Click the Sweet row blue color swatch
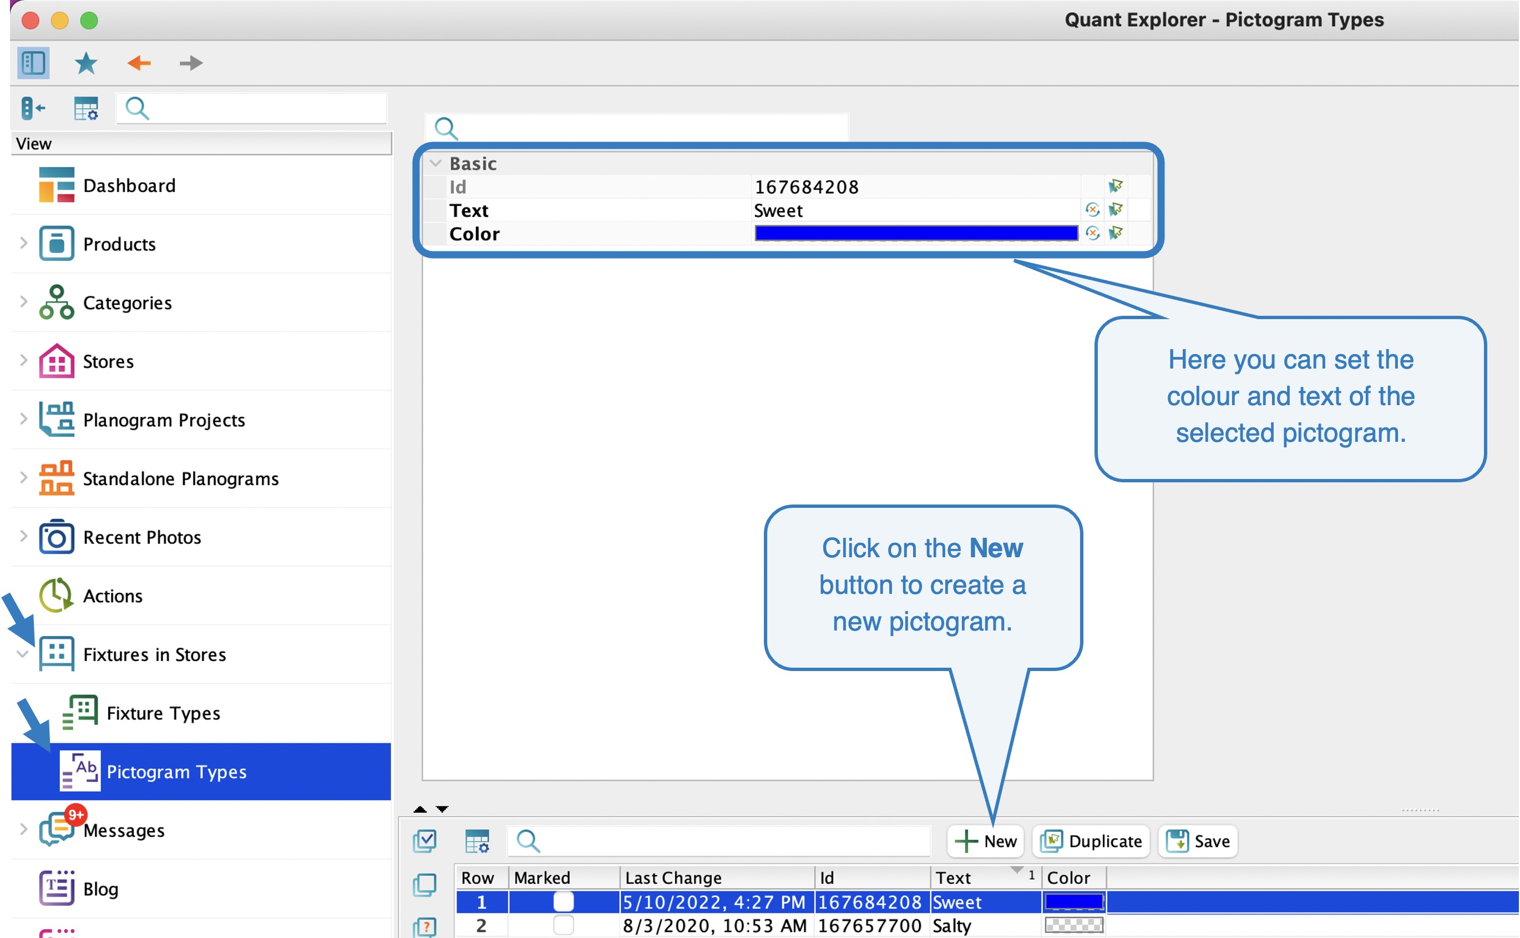This screenshot has height=938, width=1520. [x=1075, y=901]
